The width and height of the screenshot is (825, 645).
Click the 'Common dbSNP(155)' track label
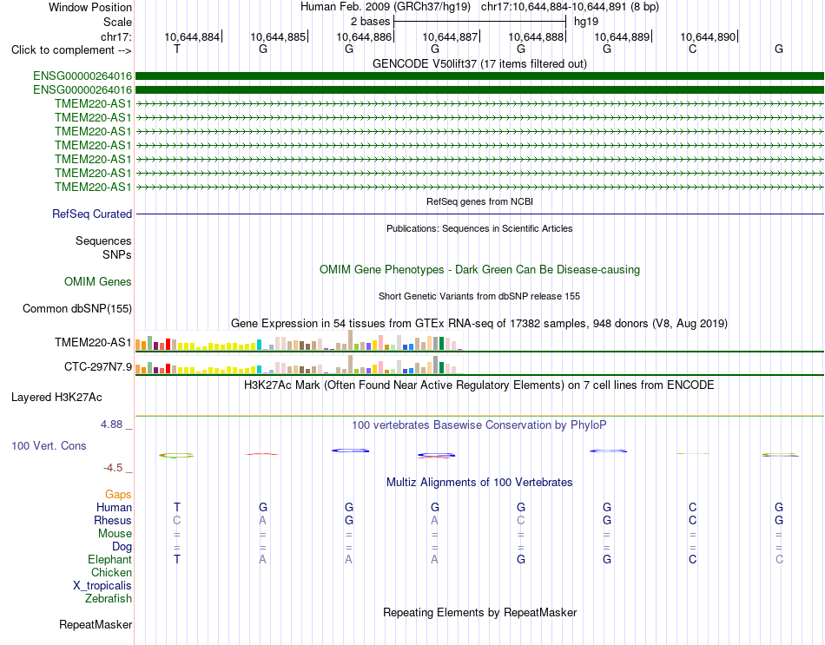click(76, 308)
